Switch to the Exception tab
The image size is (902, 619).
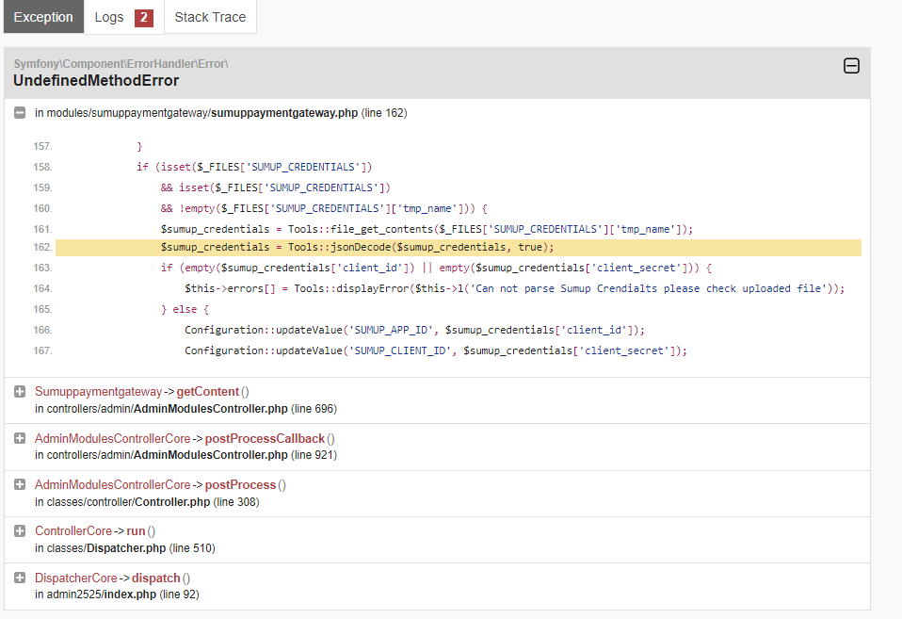pyautogui.click(x=43, y=17)
